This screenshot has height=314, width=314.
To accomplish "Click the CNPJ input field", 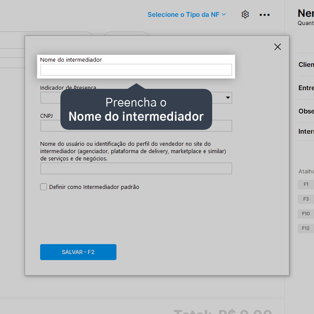I will [136, 126].
